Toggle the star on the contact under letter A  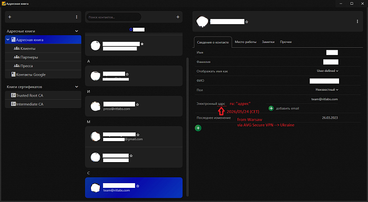point(127,74)
